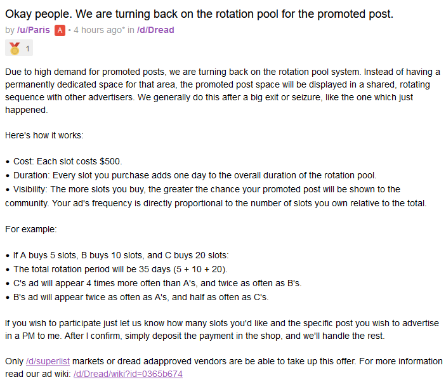Click the red "A" admin badge

click(x=60, y=30)
